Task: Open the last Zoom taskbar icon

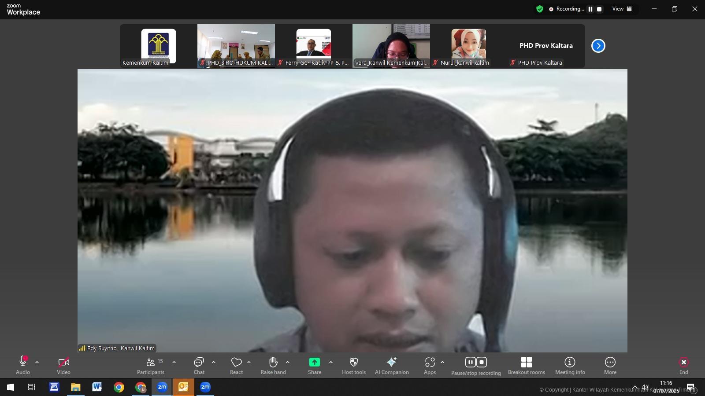Action: 205,387
